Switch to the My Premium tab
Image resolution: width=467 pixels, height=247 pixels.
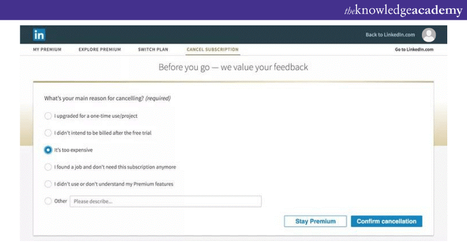click(x=47, y=50)
